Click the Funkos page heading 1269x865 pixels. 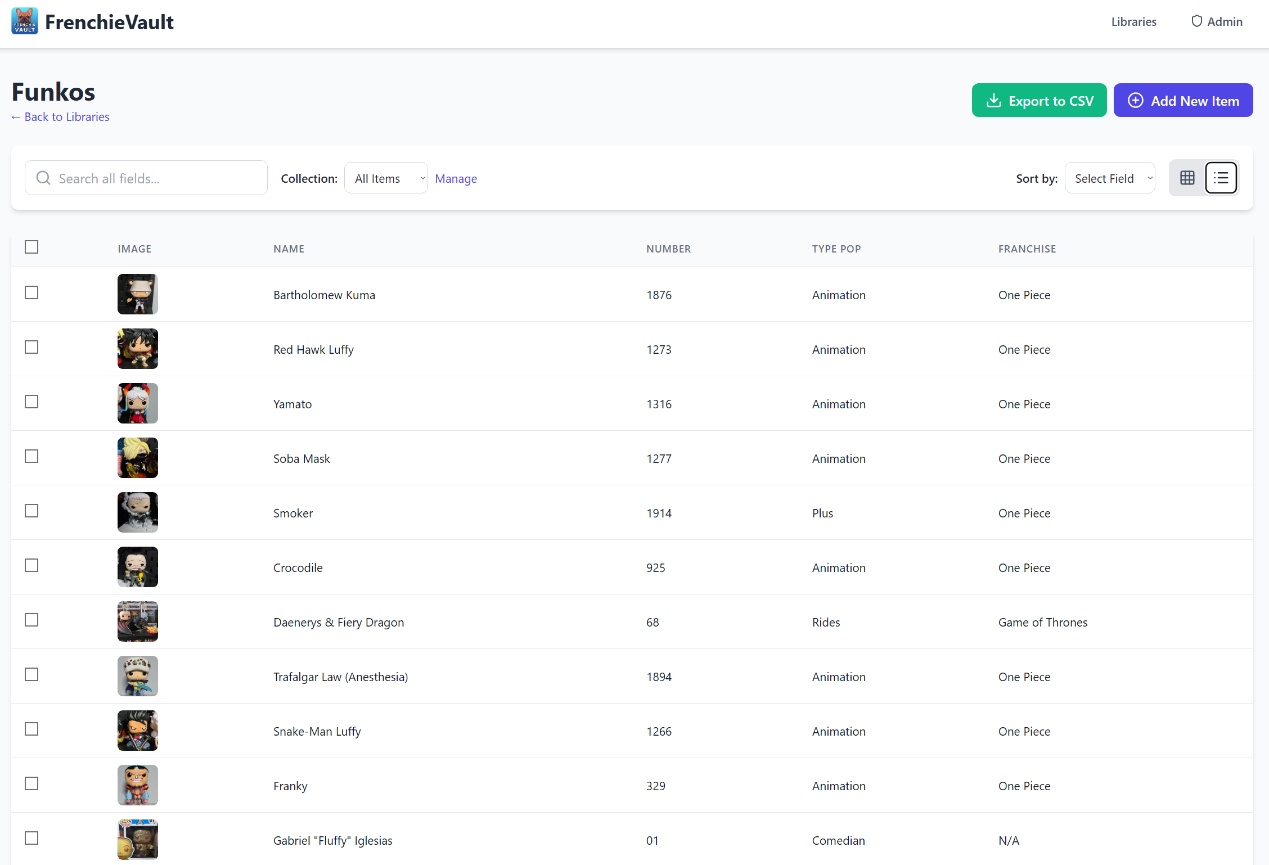pyautogui.click(x=53, y=92)
